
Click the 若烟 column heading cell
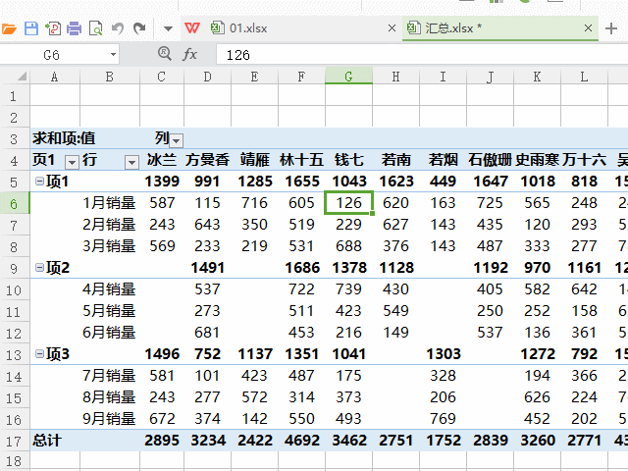[x=443, y=160]
